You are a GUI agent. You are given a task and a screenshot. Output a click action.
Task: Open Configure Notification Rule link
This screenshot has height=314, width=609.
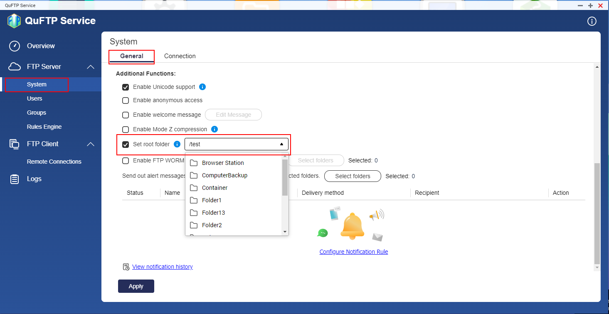[x=354, y=252]
